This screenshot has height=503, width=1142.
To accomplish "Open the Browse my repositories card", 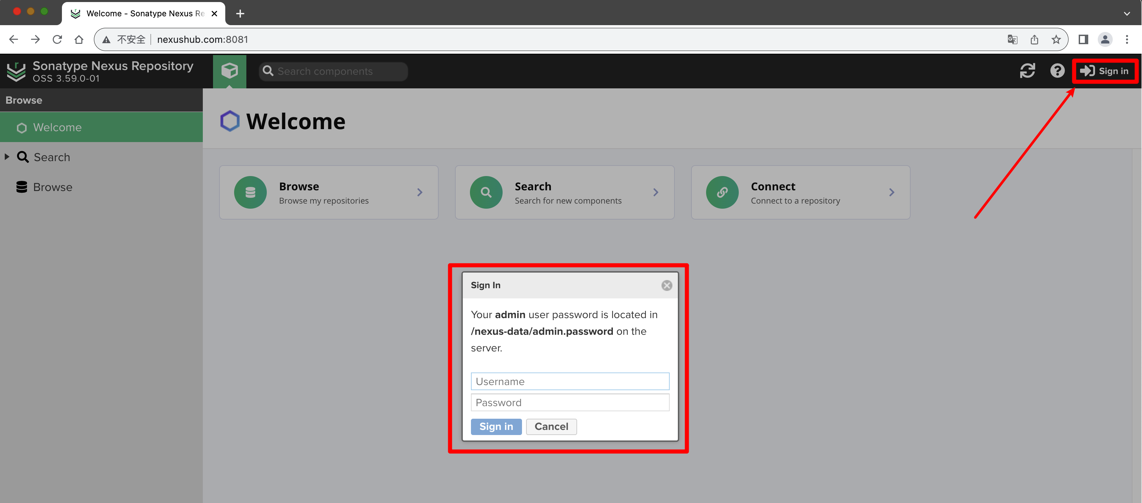I will [x=328, y=192].
